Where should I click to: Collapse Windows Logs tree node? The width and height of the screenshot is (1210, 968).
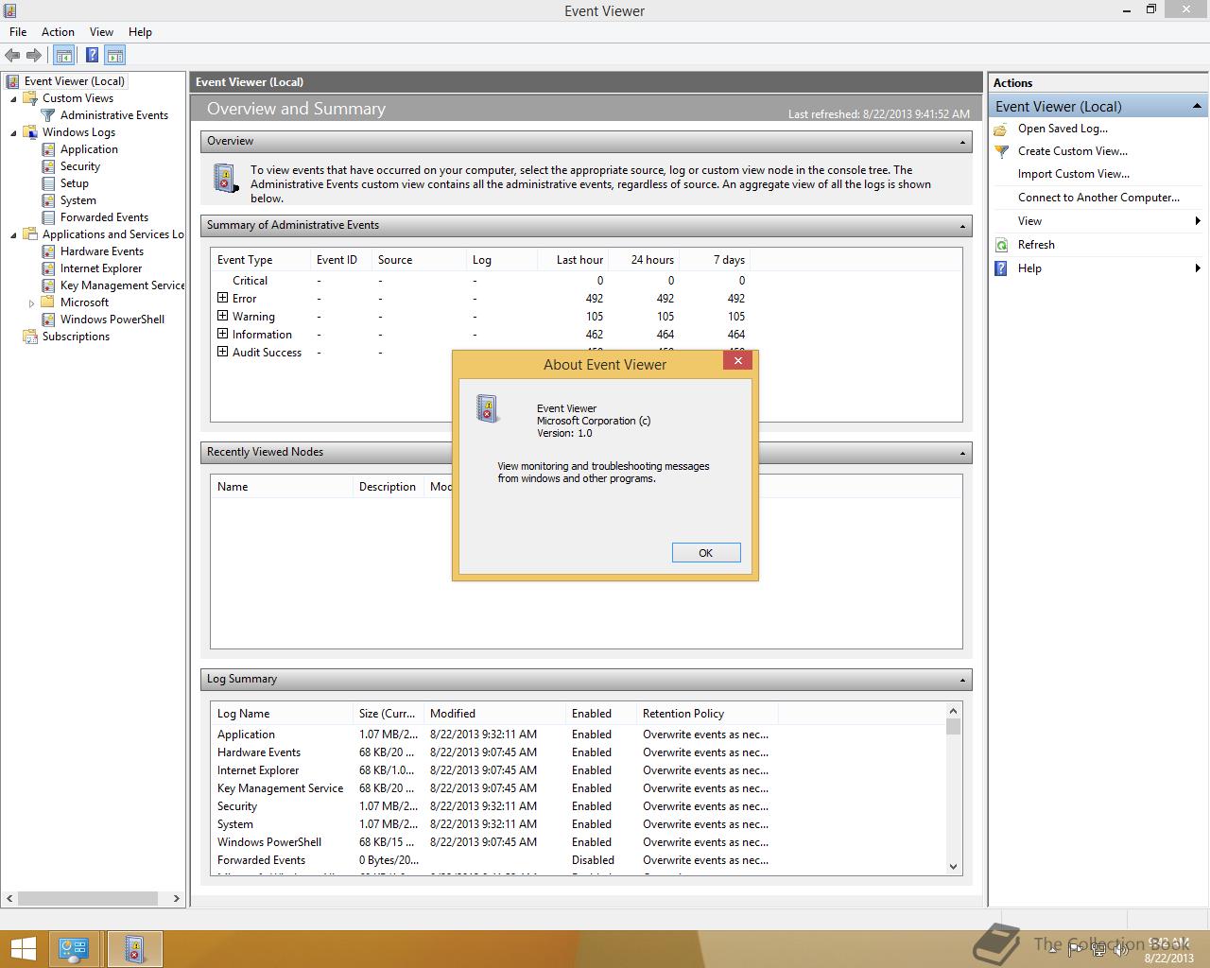pyautogui.click(x=13, y=132)
